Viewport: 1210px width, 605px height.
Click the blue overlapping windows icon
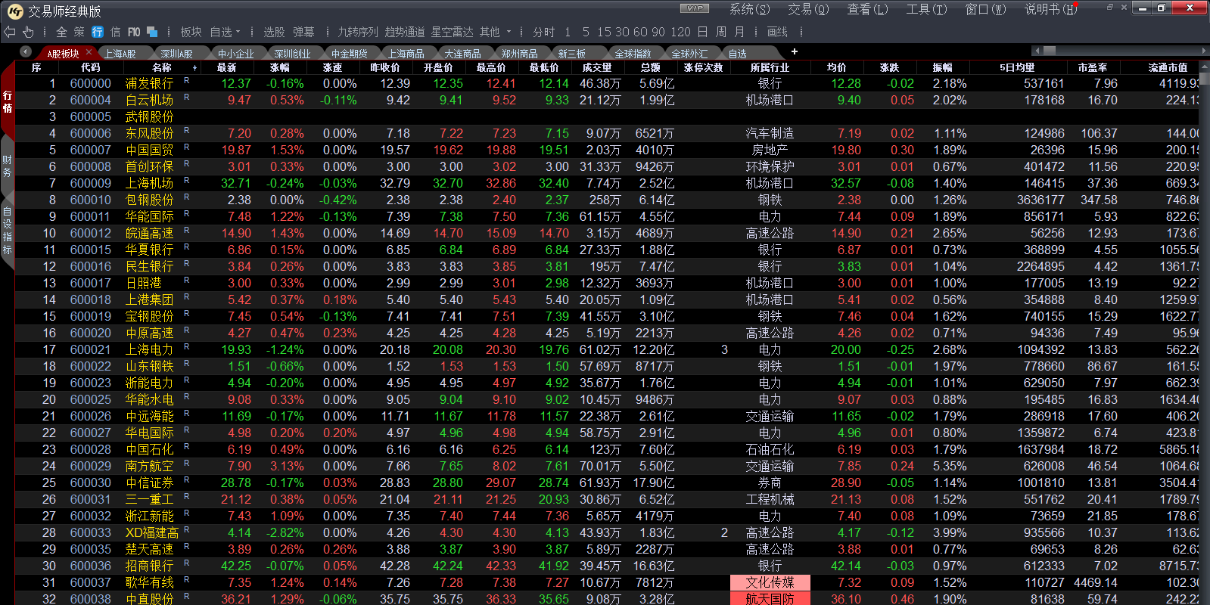152,32
